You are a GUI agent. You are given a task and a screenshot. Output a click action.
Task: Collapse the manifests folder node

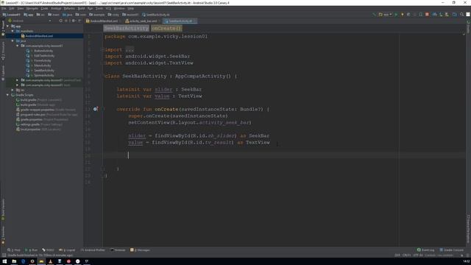point(13,31)
